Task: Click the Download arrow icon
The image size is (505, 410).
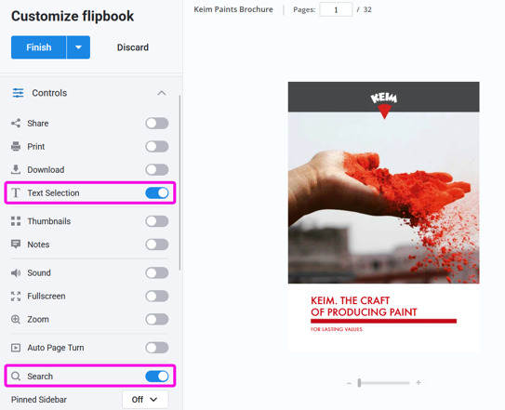Action: tap(16, 170)
